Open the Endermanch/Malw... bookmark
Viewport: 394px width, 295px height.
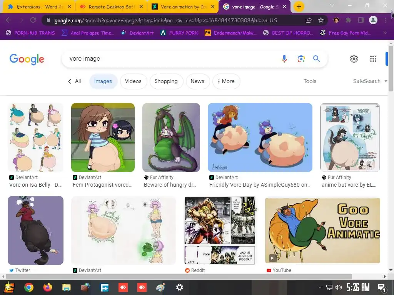(x=231, y=33)
